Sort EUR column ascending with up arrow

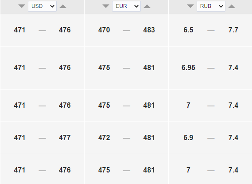147,6
